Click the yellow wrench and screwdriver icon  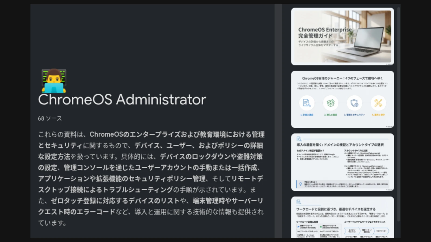(x=378, y=103)
